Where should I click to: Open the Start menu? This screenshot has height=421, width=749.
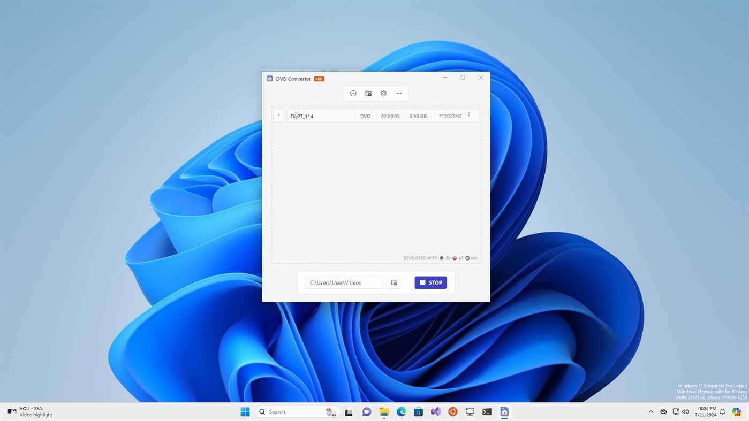click(x=245, y=411)
